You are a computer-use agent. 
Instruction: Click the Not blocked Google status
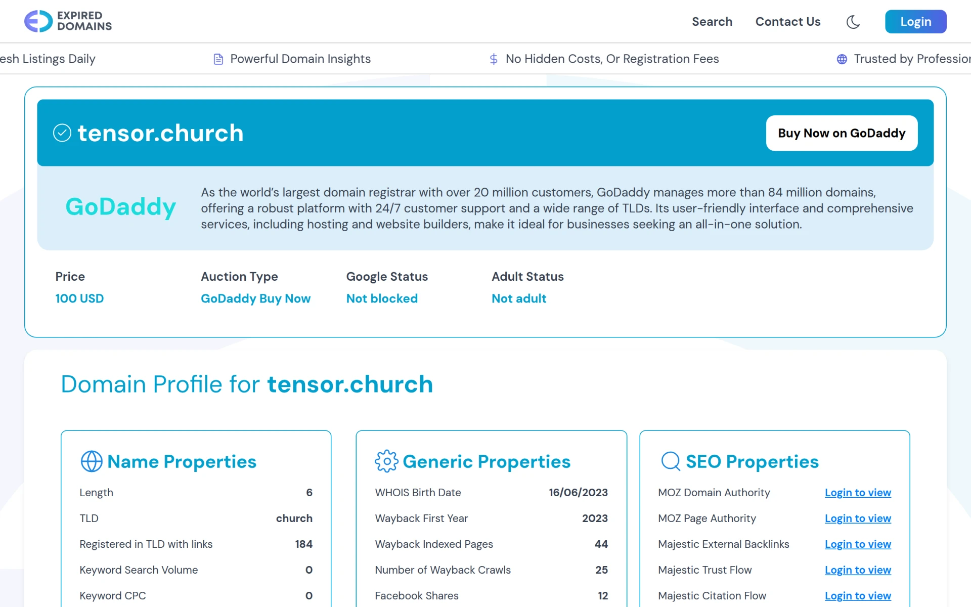click(382, 298)
